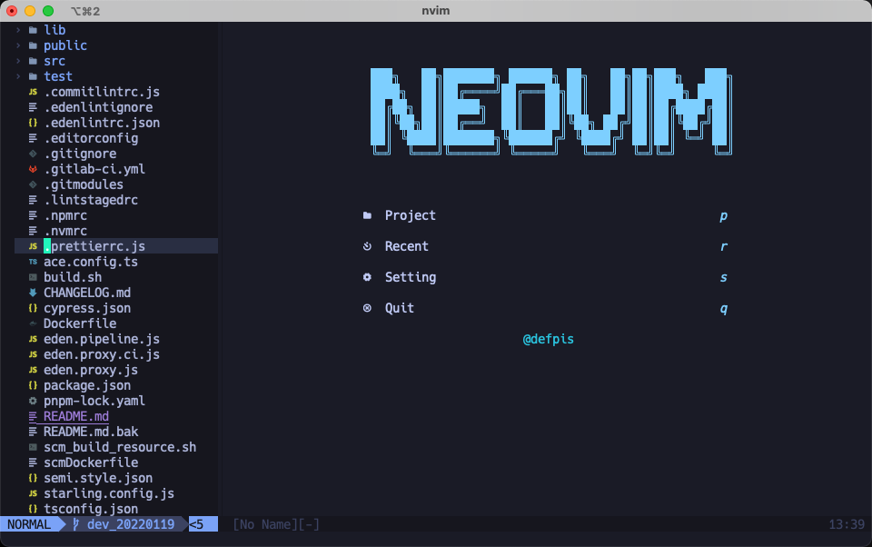Open the README.md.bak file

tap(91, 432)
